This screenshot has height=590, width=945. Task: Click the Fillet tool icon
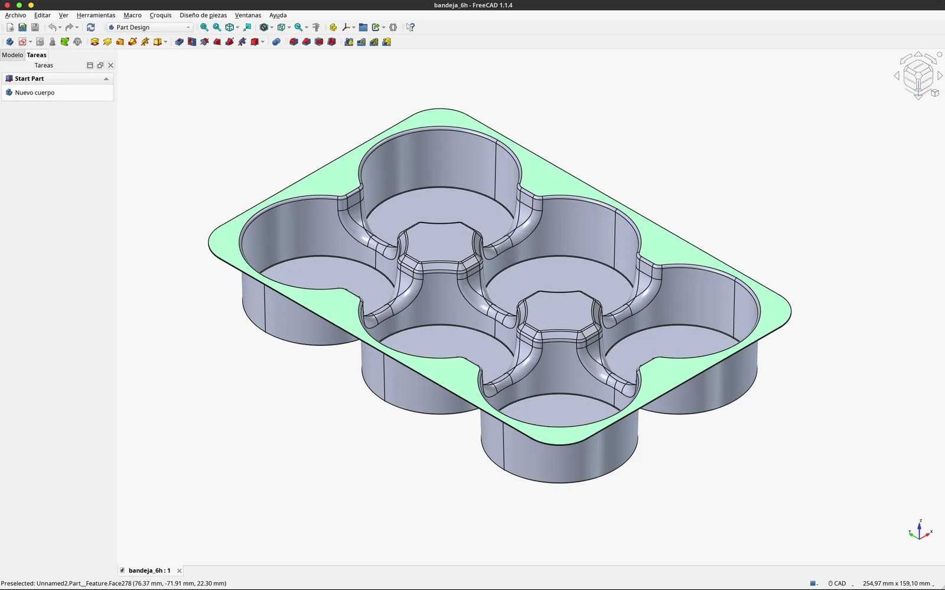(294, 42)
